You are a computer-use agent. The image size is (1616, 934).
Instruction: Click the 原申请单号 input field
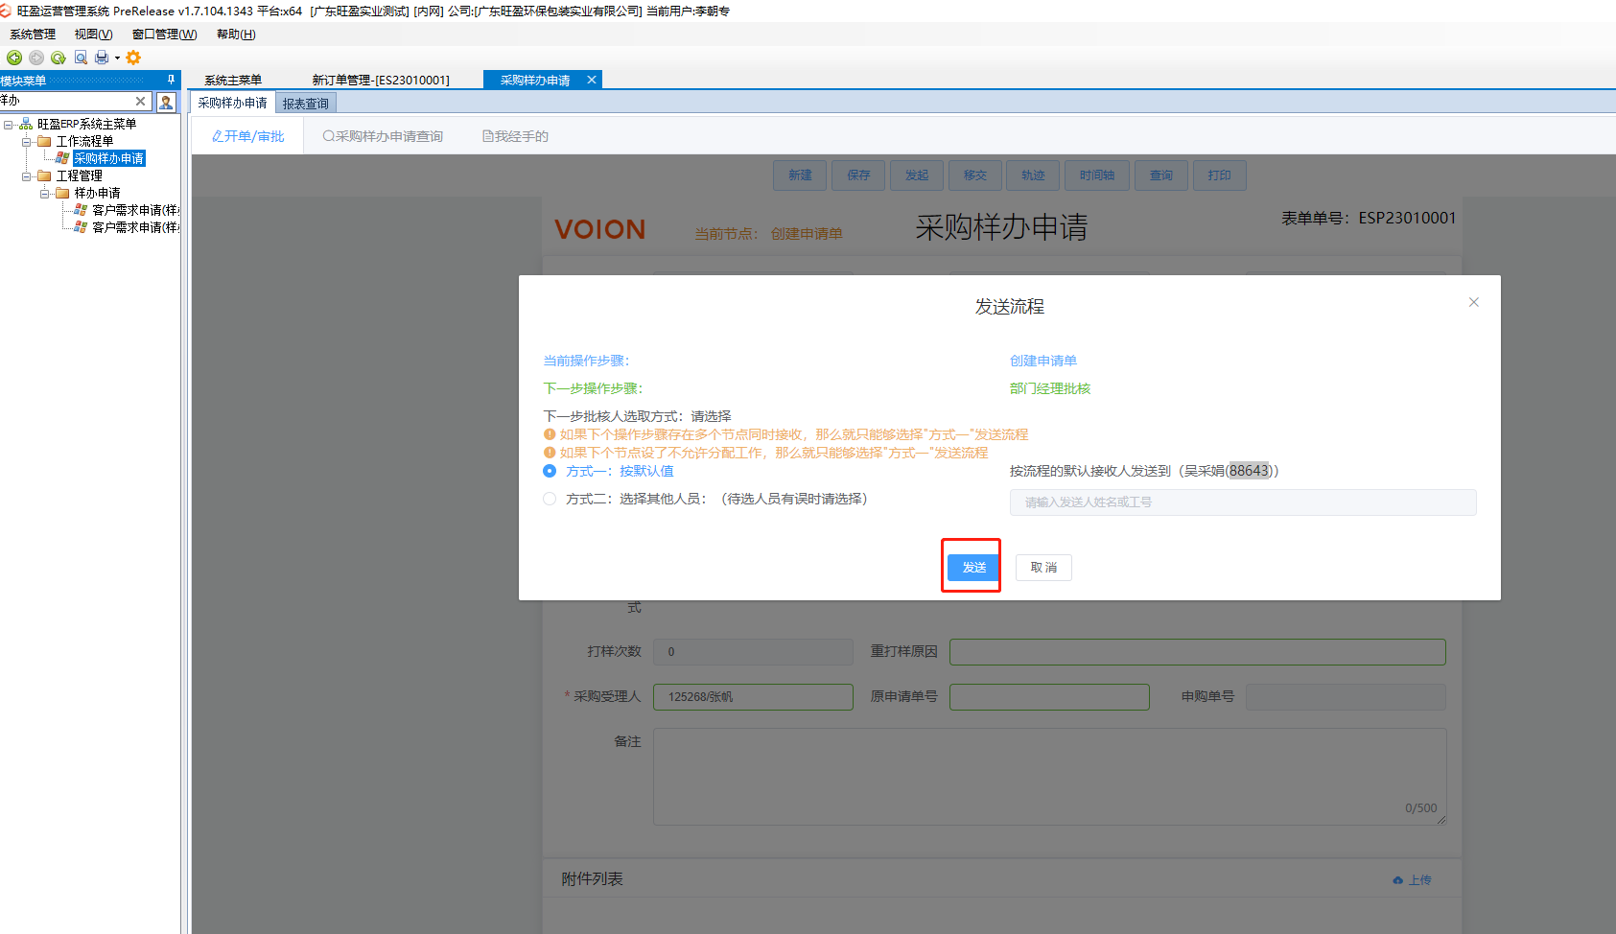[x=1049, y=697]
